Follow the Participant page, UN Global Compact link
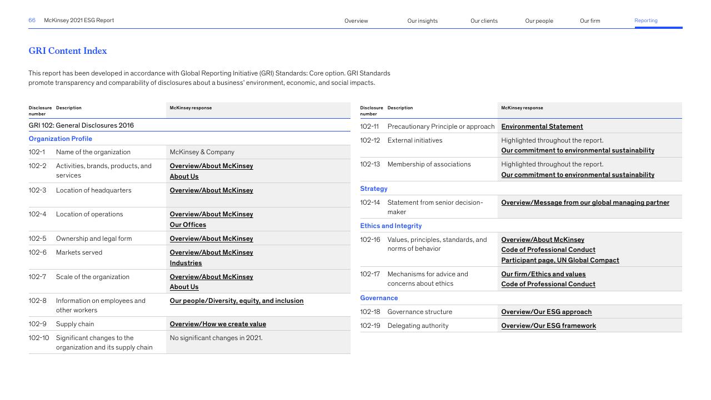This screenshot has height=400, width=711. [x=560, y=260]
